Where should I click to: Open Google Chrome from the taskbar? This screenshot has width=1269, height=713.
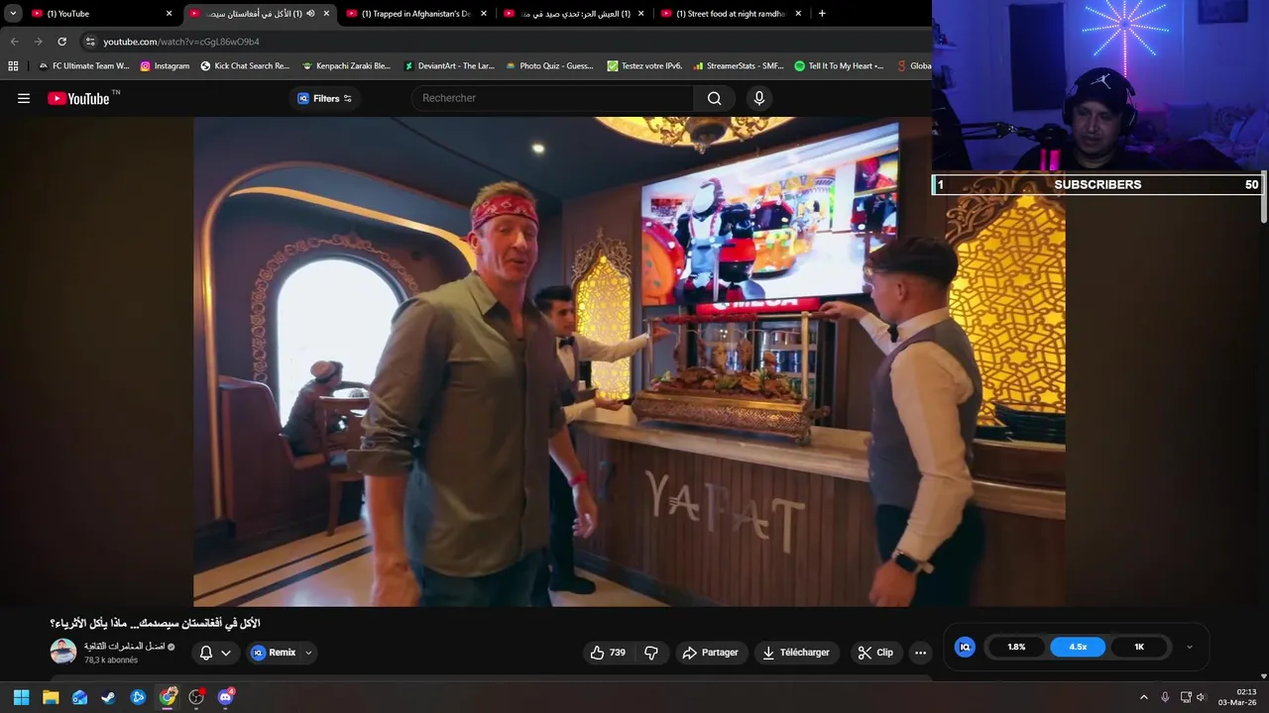(168, 697)
